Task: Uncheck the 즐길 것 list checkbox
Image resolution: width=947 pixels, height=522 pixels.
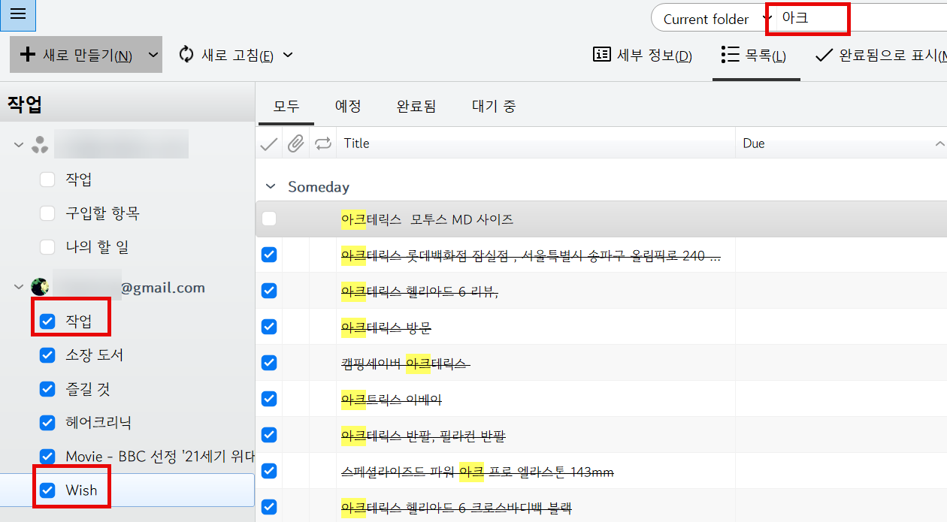Action: coord(47,389)
